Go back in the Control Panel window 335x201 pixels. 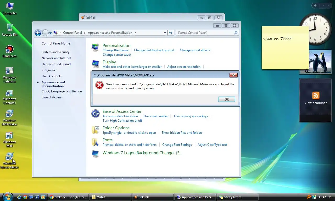(x=38, y=33)
